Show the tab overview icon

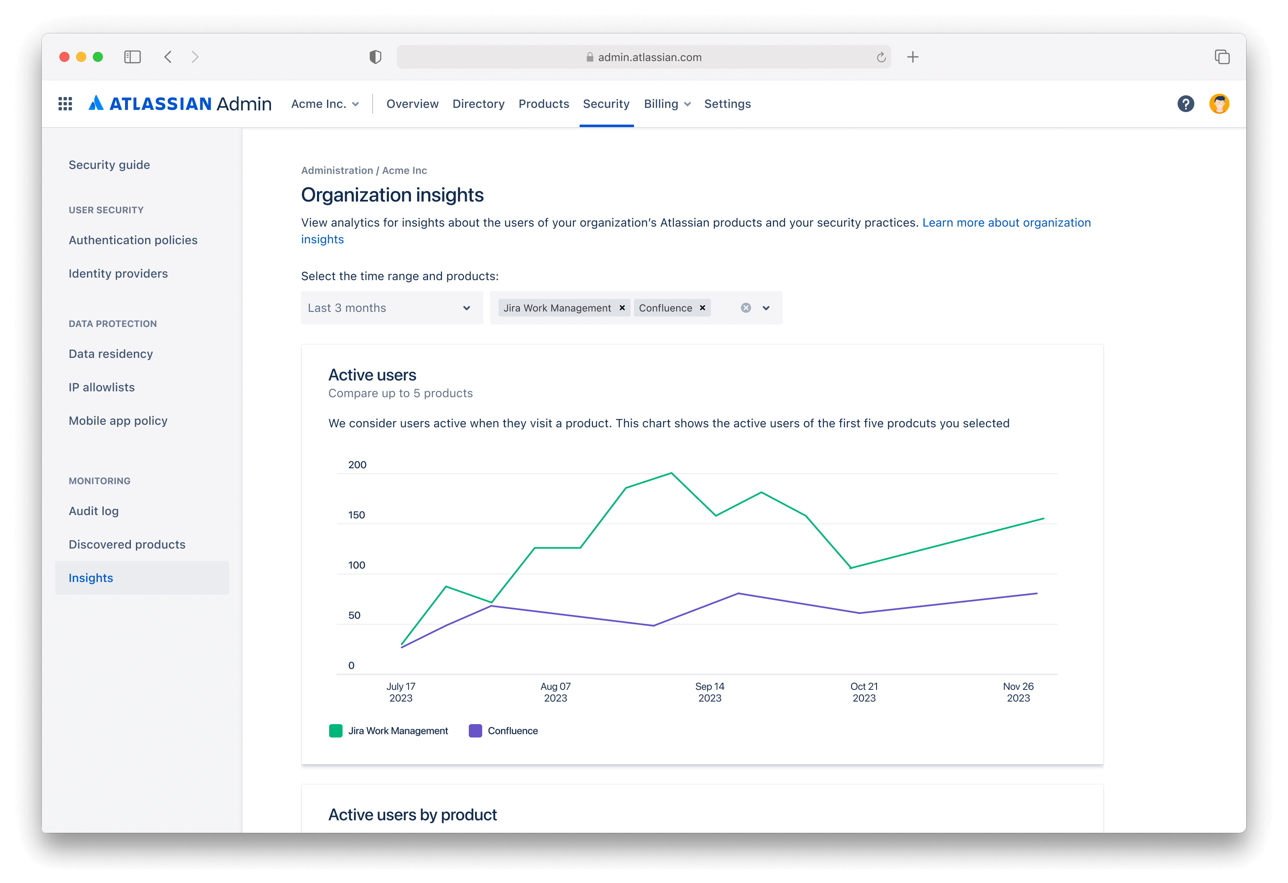click(1222, 57)
